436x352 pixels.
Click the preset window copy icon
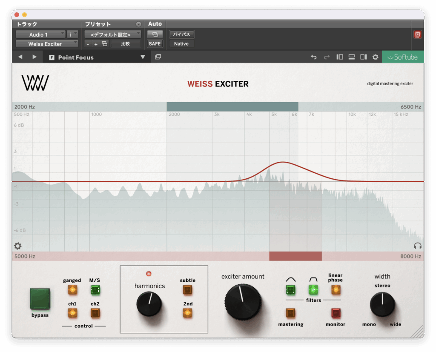pos(158,57)
